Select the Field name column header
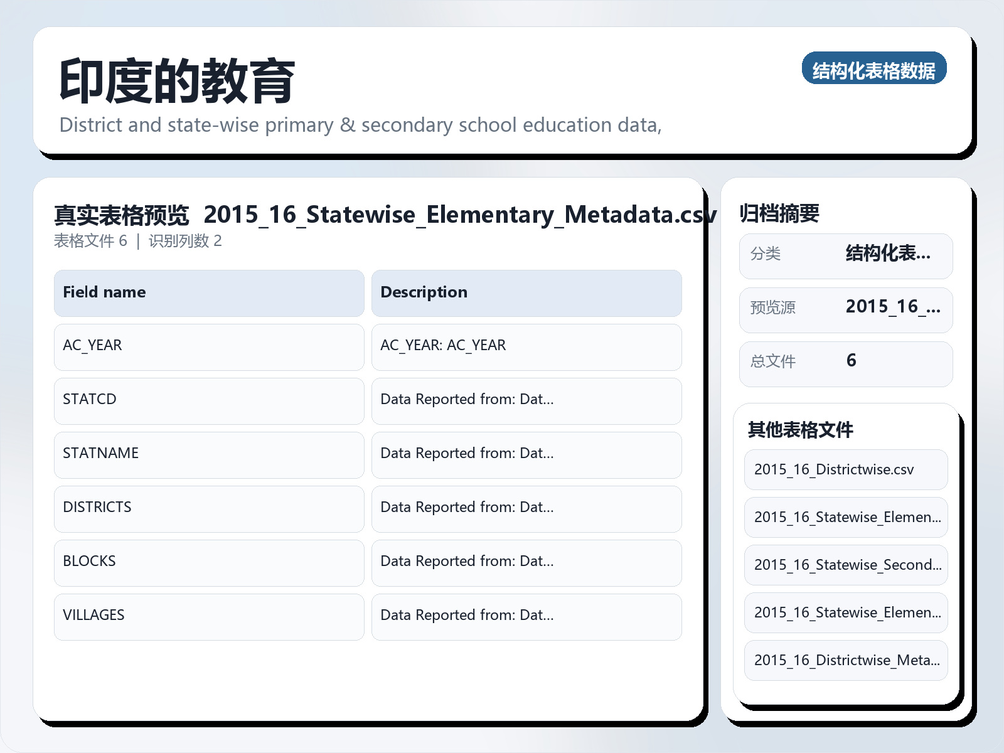 click(x=209, y=293)
